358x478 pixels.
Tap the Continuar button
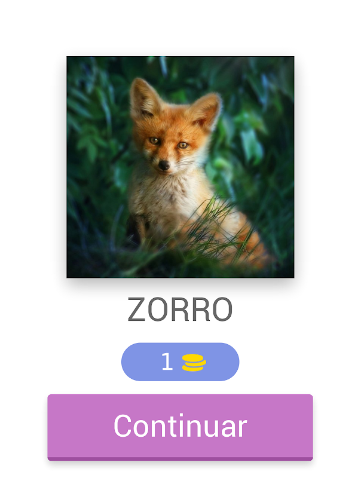180,427
